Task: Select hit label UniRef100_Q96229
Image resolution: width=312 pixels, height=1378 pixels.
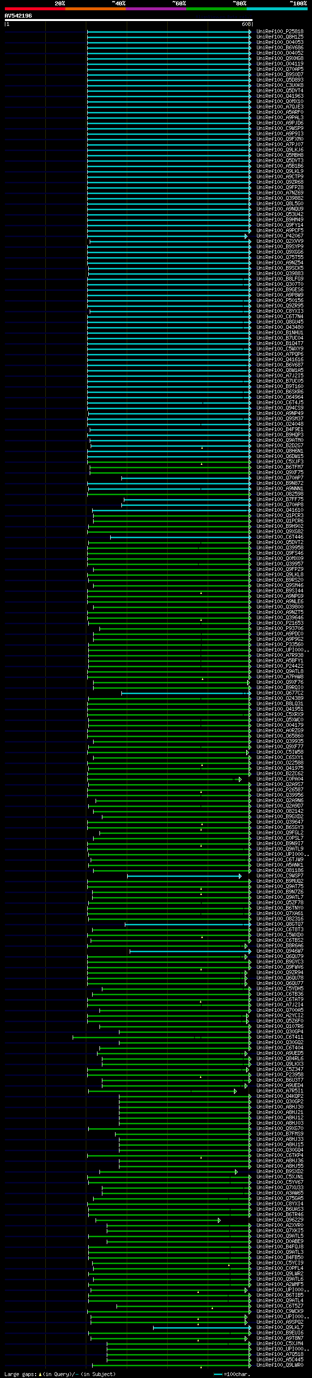Action: click(279, 1220)
